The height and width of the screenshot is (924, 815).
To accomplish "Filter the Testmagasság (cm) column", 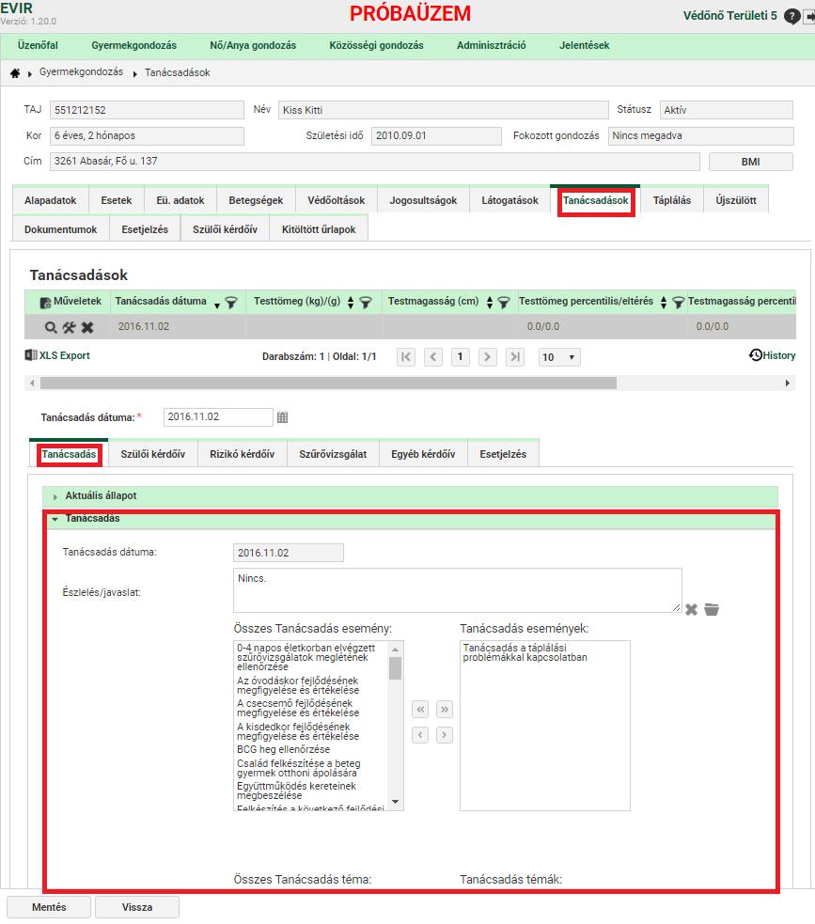I will click(x=504, y=303).
